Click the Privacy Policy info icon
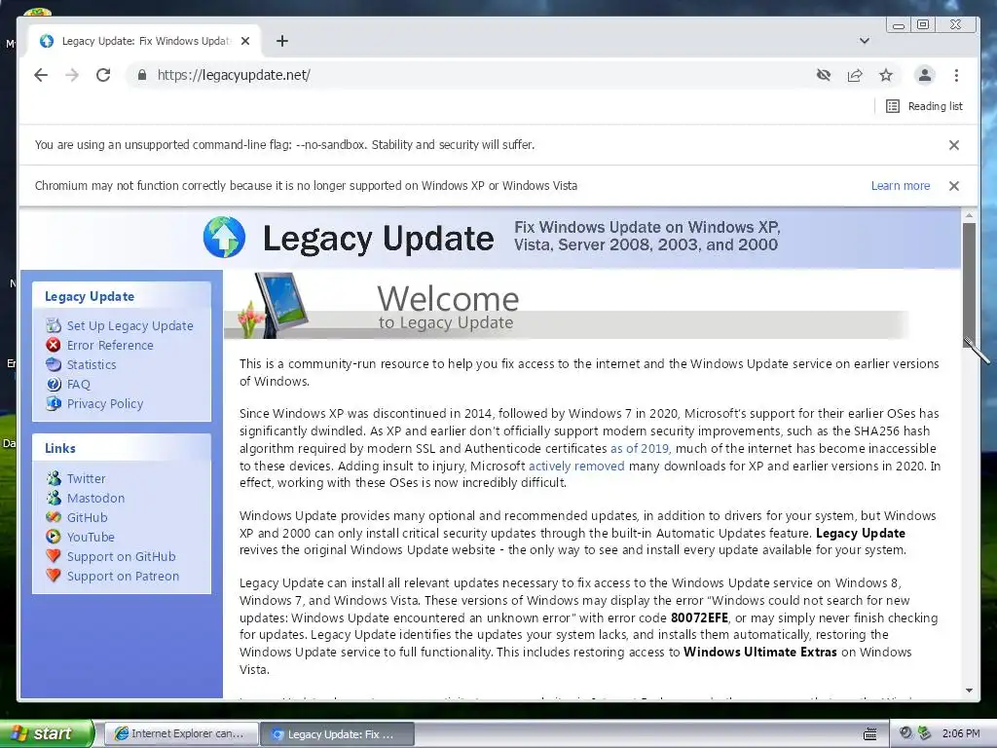 [54, 403]
